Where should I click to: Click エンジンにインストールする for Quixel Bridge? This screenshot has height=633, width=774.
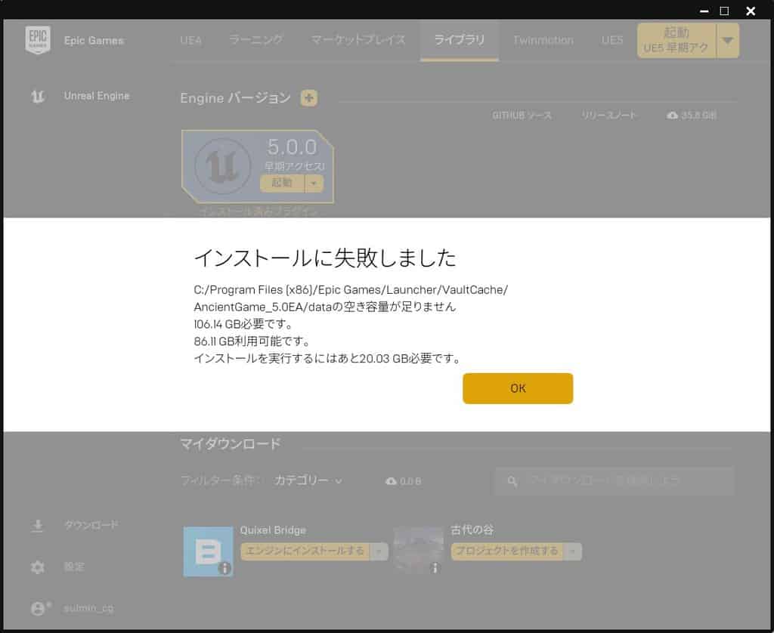tap(305, 551)
